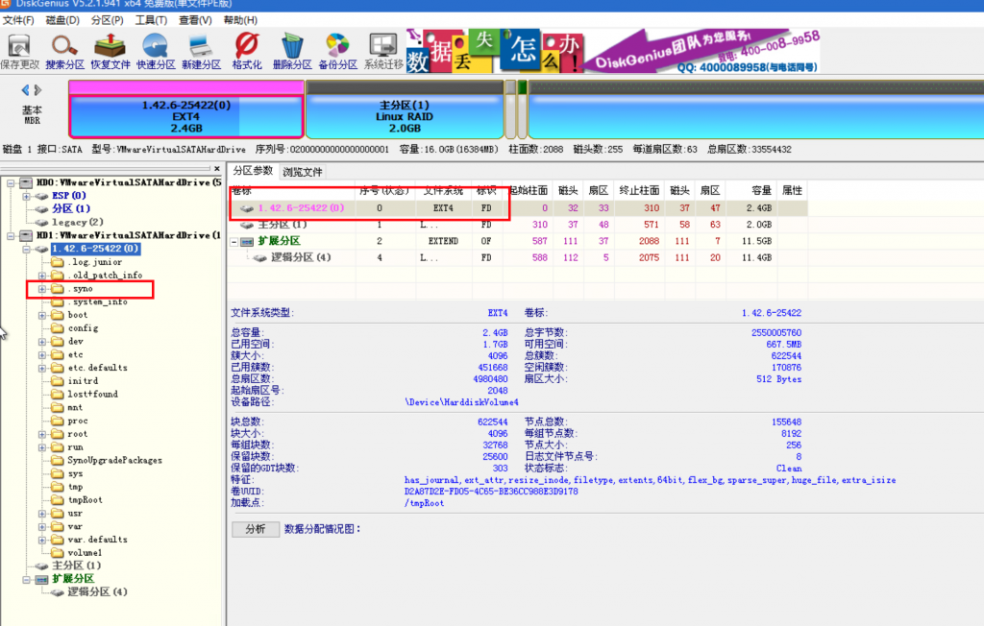Select the initrd folder
Screen dimensions: 984x626
pyautogui.click(x=83, y=381)
